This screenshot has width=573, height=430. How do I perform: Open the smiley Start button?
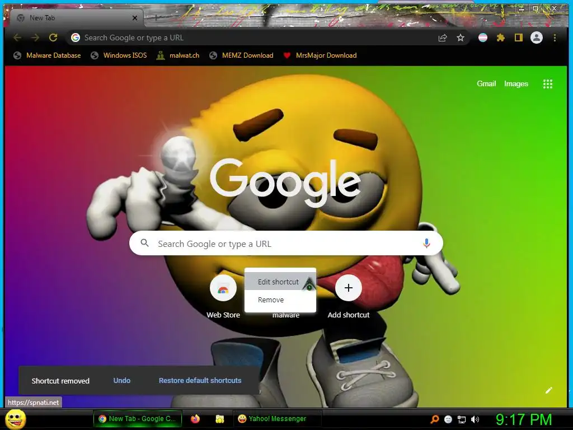coord(15,419)
